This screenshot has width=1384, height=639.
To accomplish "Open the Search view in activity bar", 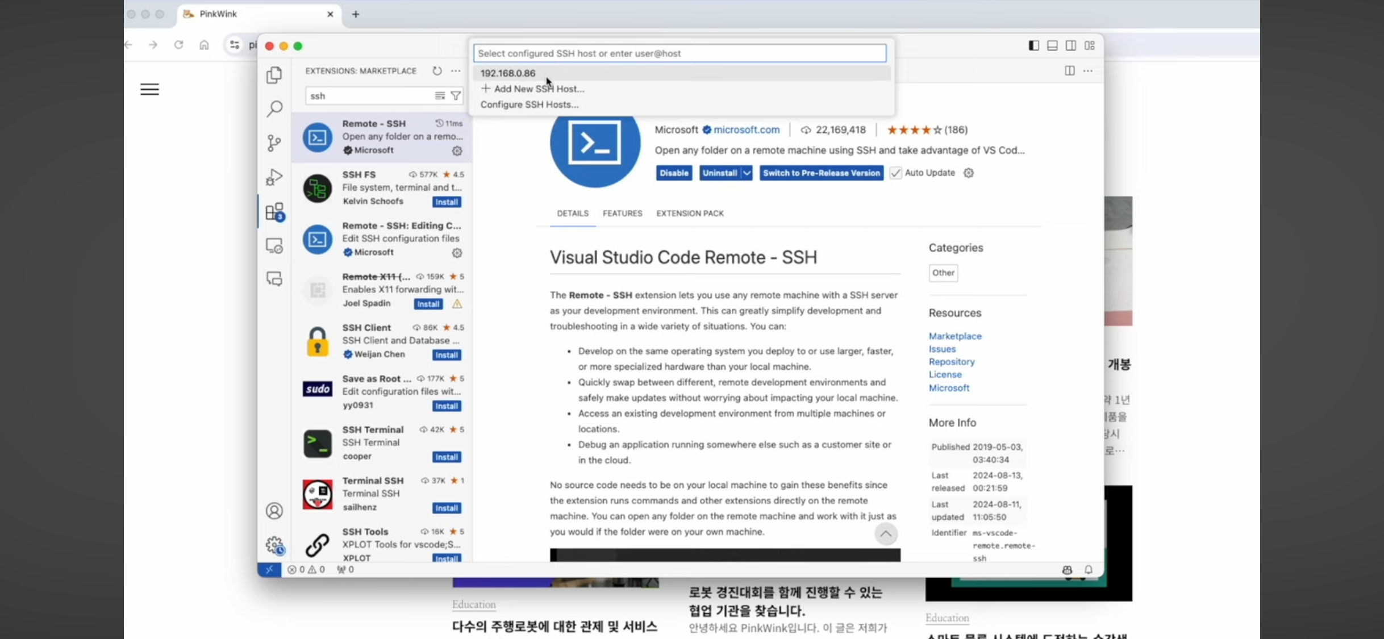I will 274,108.
